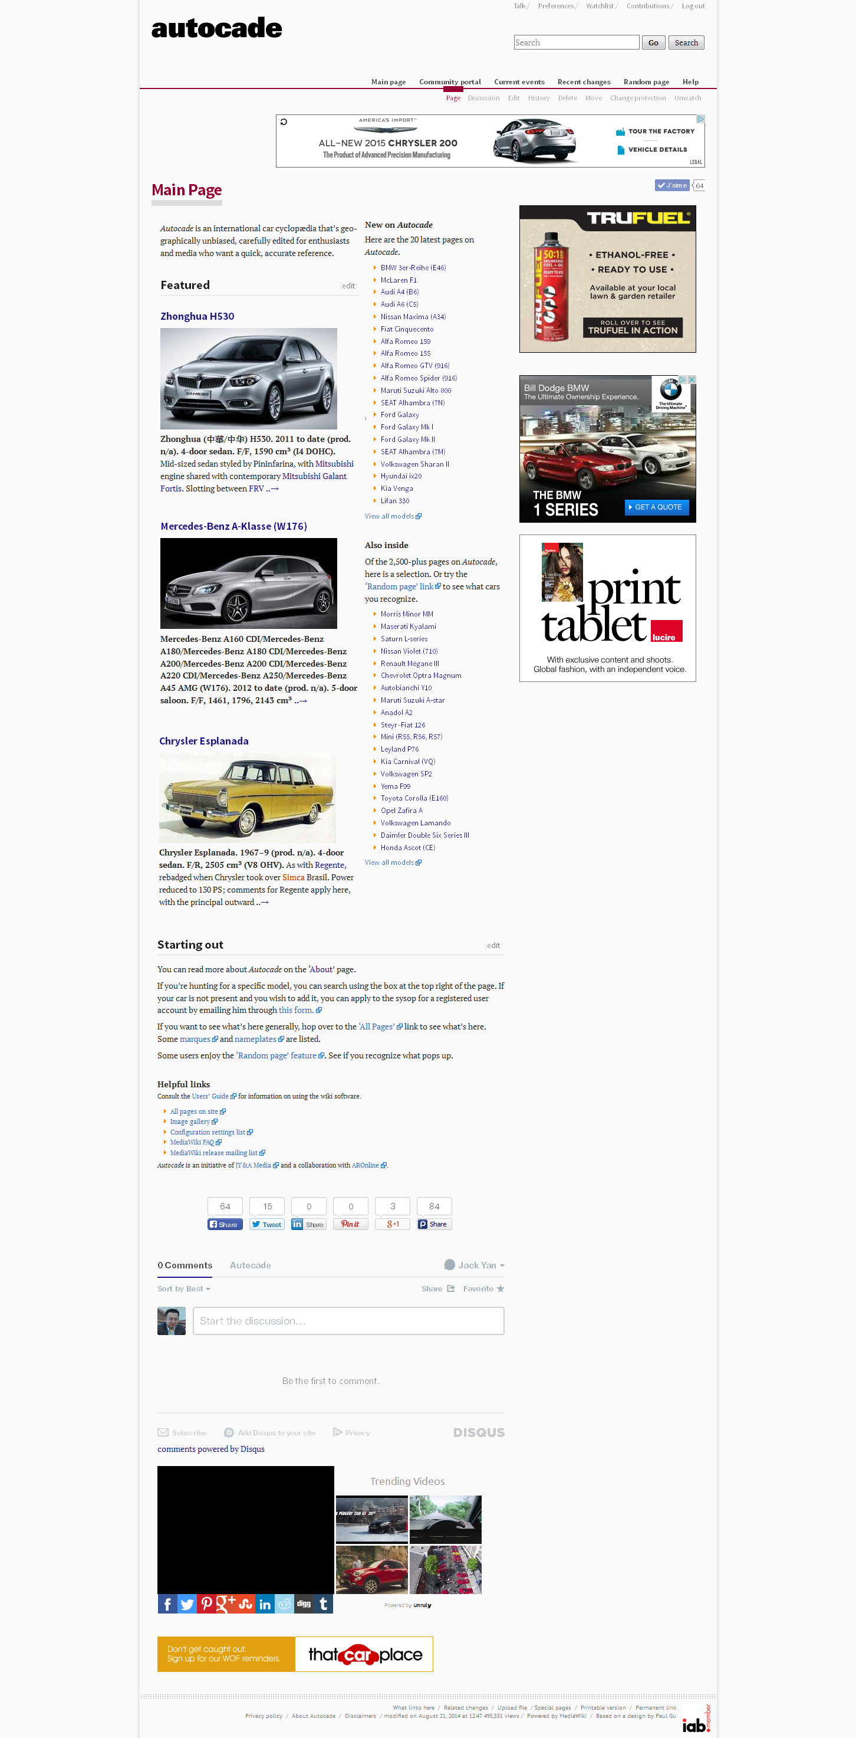Screen dimensions: 856x1738
Task: Click the Pocket-style P Share button
Action: (x=434, y=1224)
